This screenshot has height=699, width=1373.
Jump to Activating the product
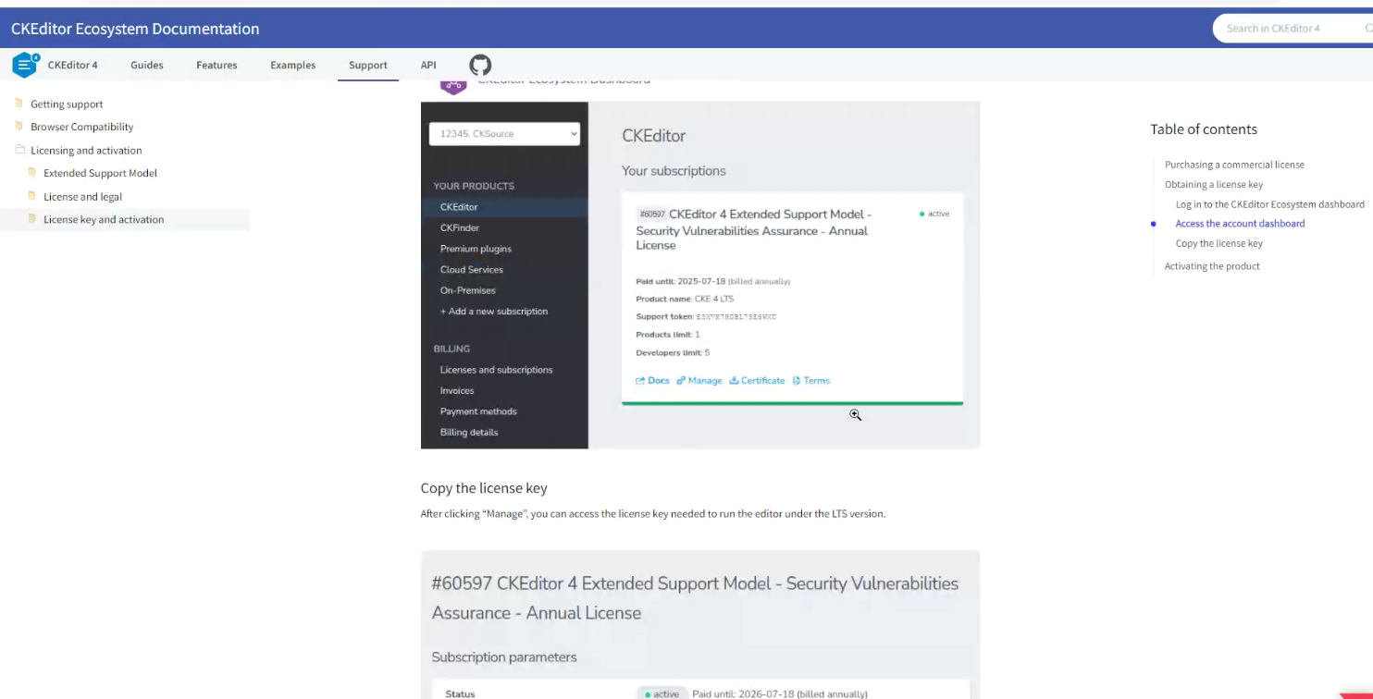1212,266
